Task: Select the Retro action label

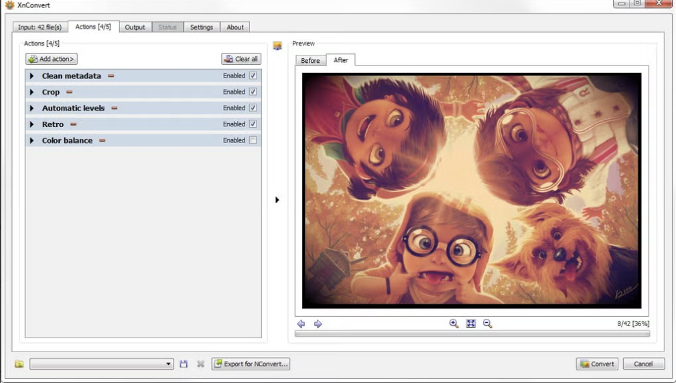Action: [x=53, y=124]
